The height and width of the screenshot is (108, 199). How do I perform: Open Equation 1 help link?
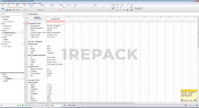tap(187, 100)
